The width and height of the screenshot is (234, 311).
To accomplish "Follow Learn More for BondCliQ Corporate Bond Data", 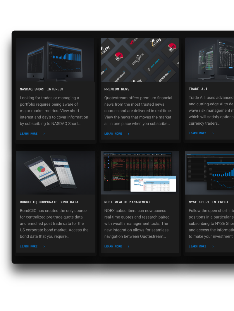I will click(x=29, y=247).
